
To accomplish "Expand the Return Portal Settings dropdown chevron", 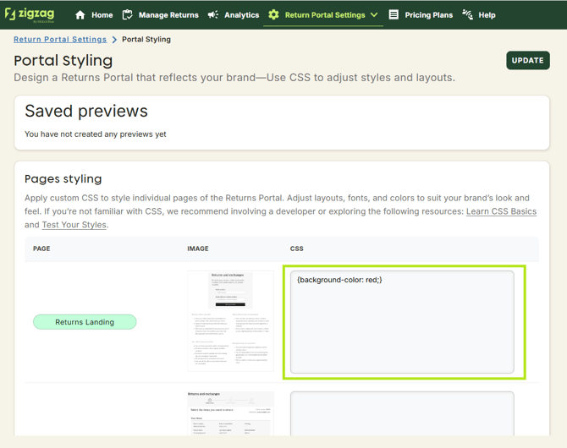I will pos(374,15).
